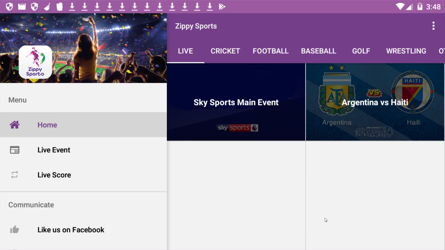
Task: Tap the Facebook thumbs-up icon
Action: pos(14,229)
